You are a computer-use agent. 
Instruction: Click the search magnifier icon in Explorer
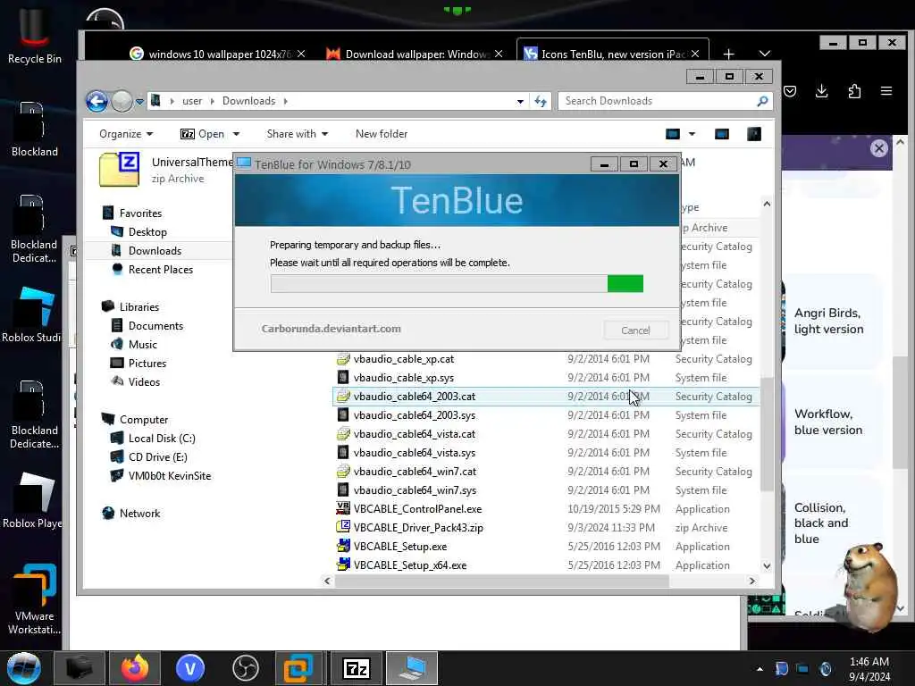point(761,102)
